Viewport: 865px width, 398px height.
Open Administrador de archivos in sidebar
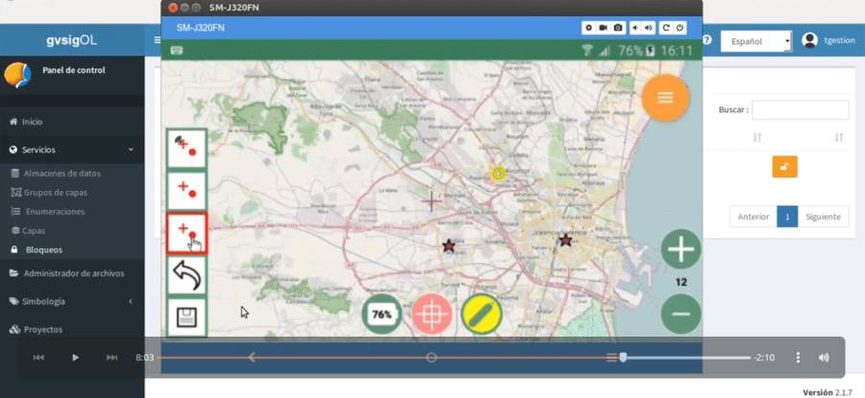[72, 273]
